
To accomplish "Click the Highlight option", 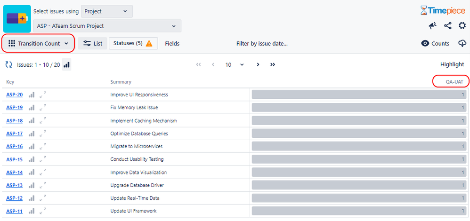I will click(x=452, y=64).
